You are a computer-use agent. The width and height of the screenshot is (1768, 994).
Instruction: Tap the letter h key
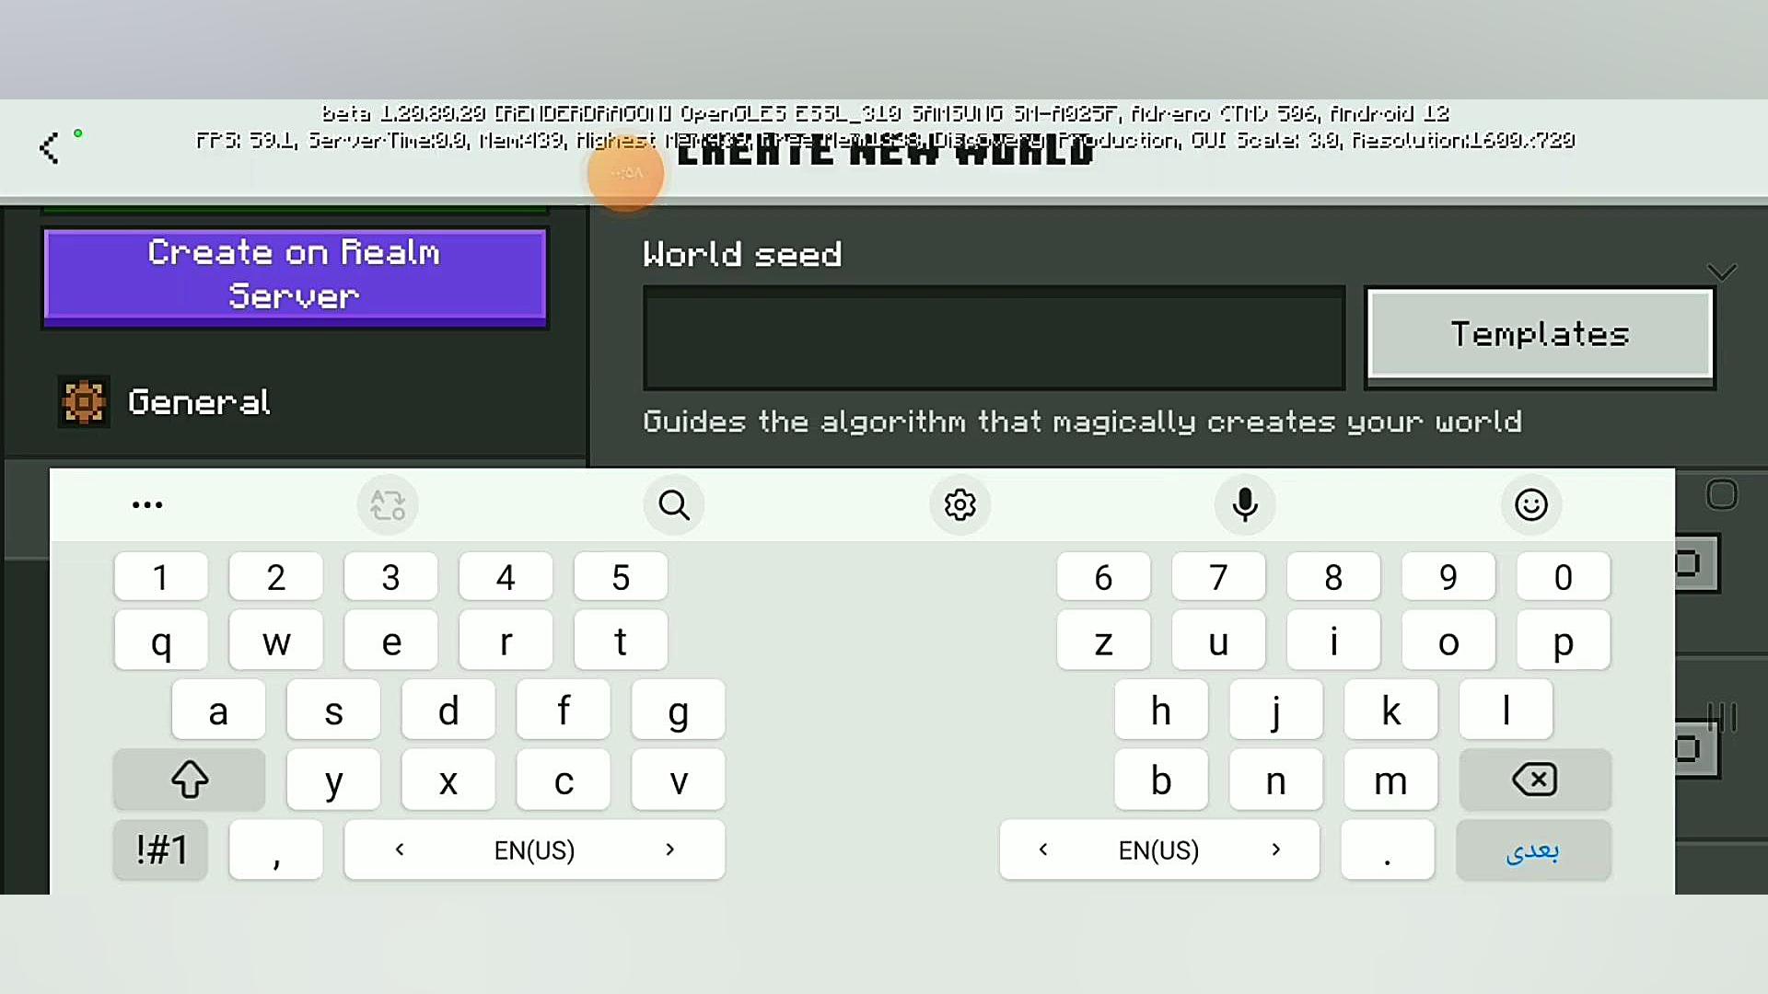pyautogui.click(x=1161, y=710)
